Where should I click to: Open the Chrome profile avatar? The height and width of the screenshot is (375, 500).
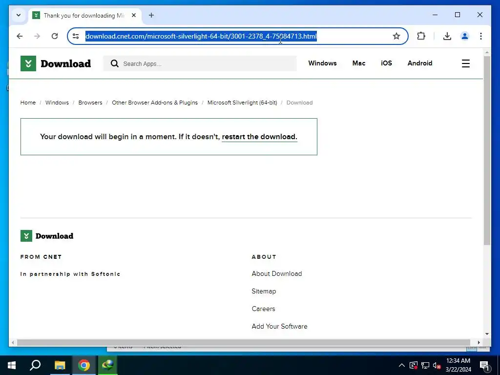tap(465, 36)
